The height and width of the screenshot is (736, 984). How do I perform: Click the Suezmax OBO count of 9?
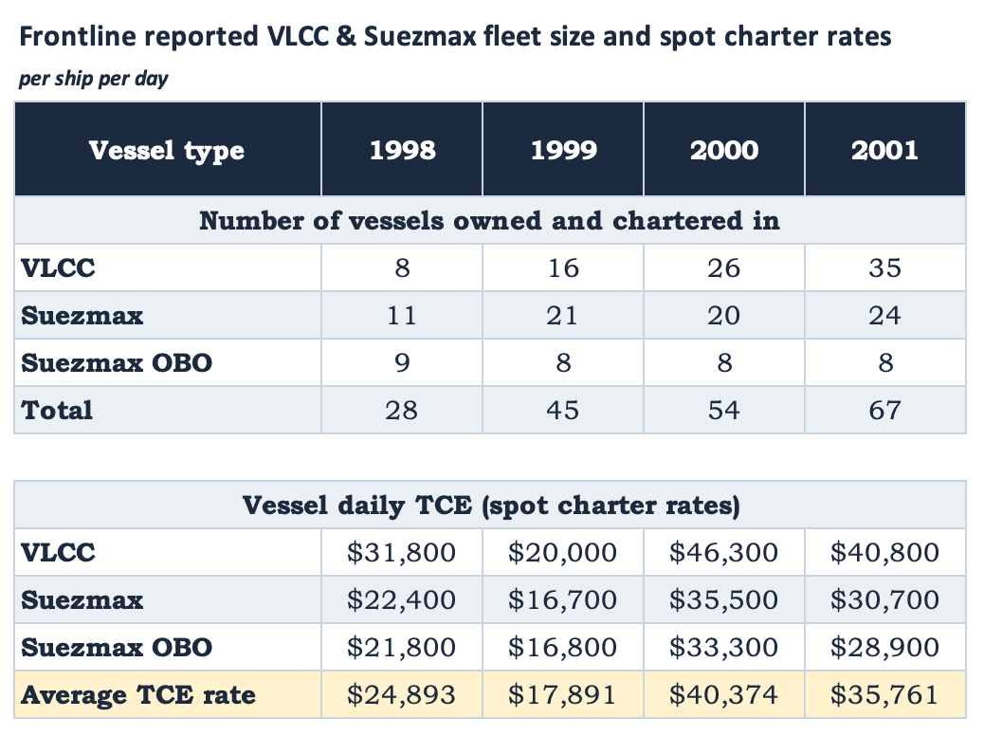(x=402, y=363)
